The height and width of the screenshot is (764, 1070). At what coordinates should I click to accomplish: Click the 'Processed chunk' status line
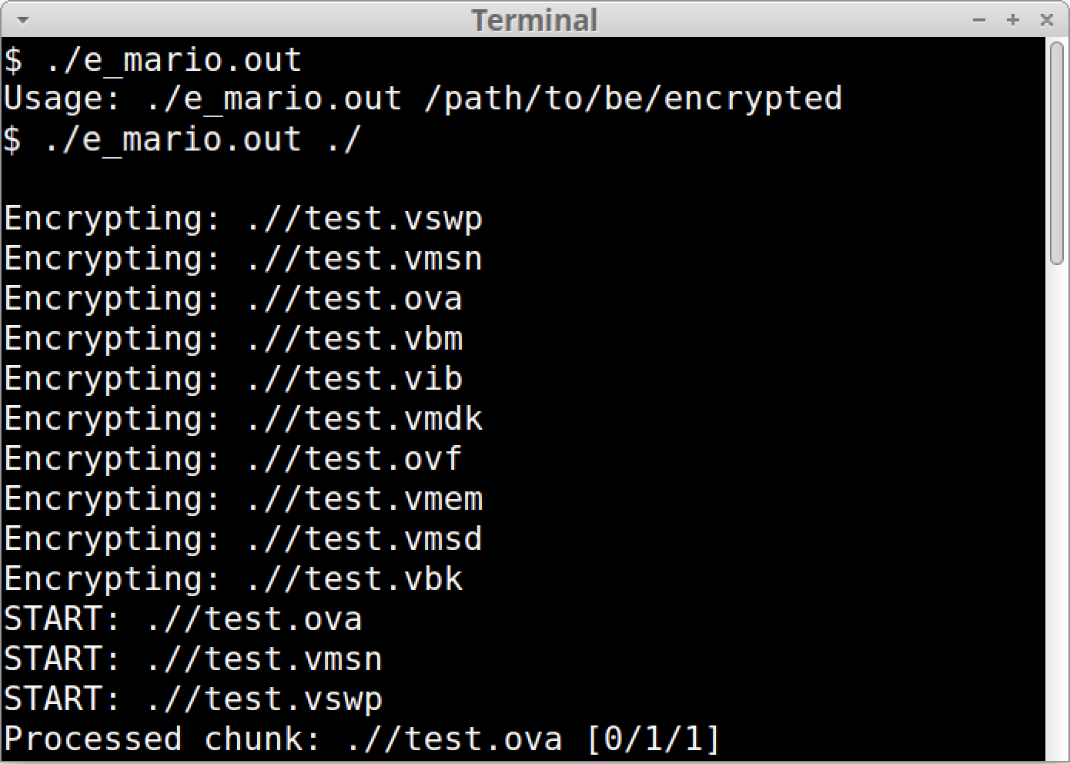point(360,739)
